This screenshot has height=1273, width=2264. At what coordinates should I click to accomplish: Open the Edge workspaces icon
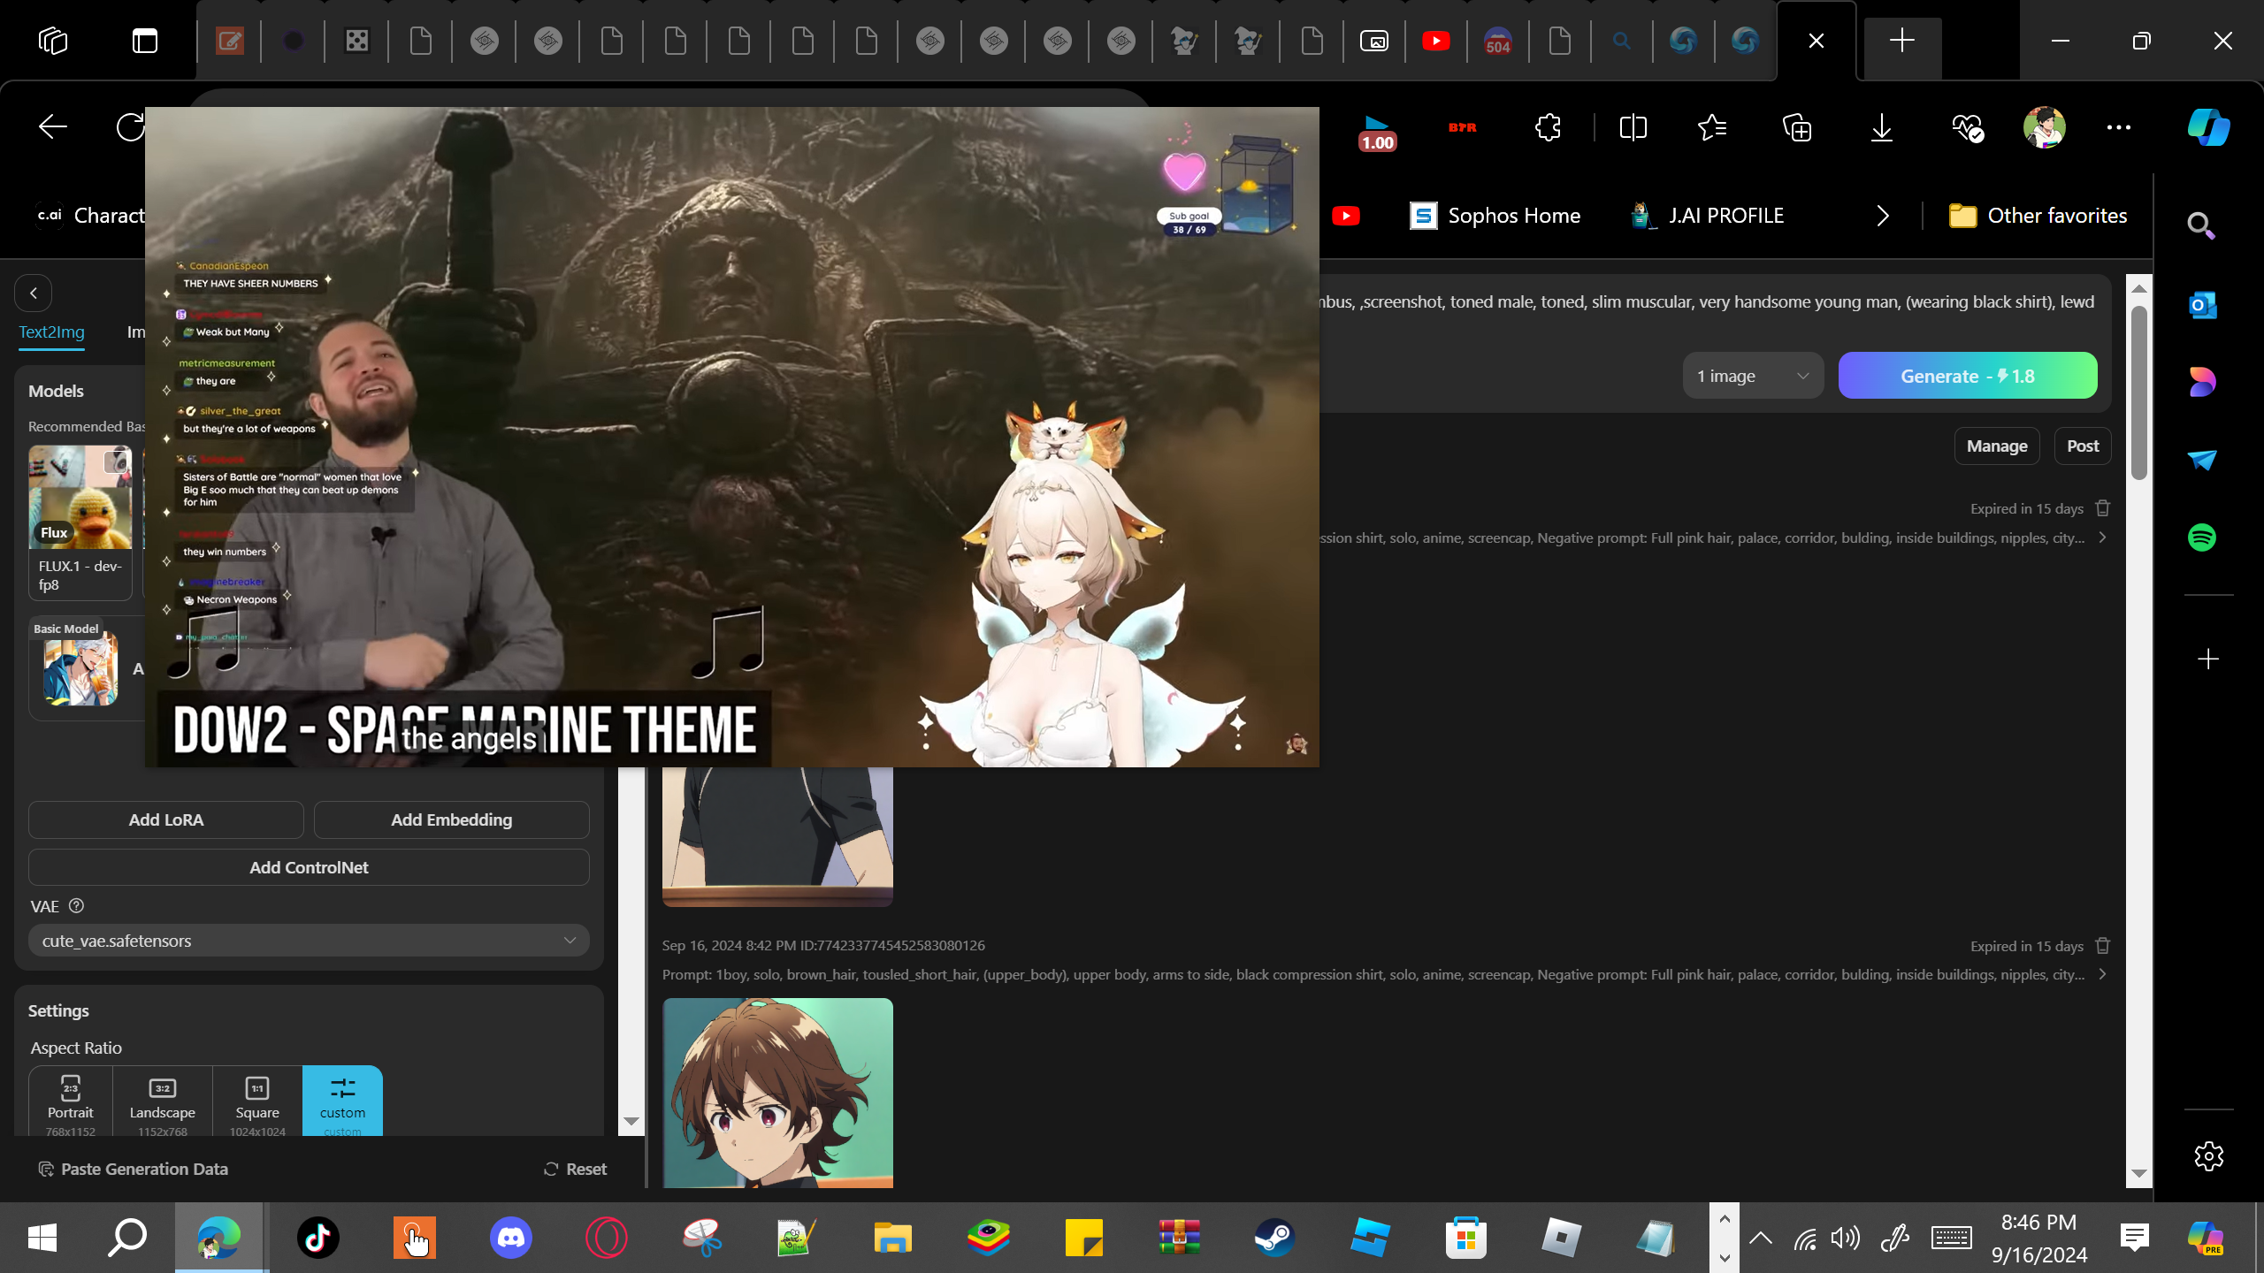[x=53, y=41]
